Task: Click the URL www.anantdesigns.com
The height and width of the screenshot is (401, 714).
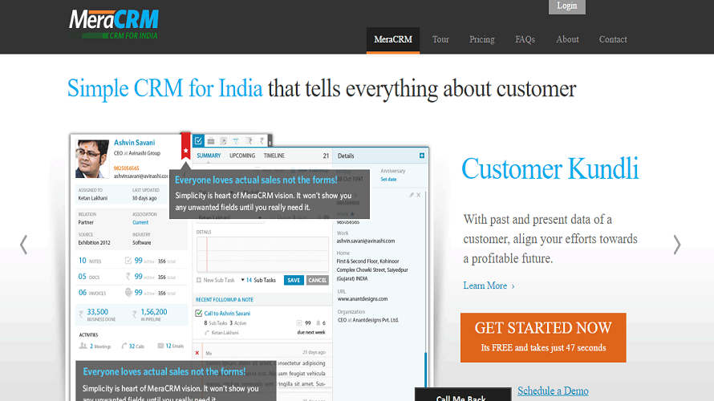Action: click(363, 299)
